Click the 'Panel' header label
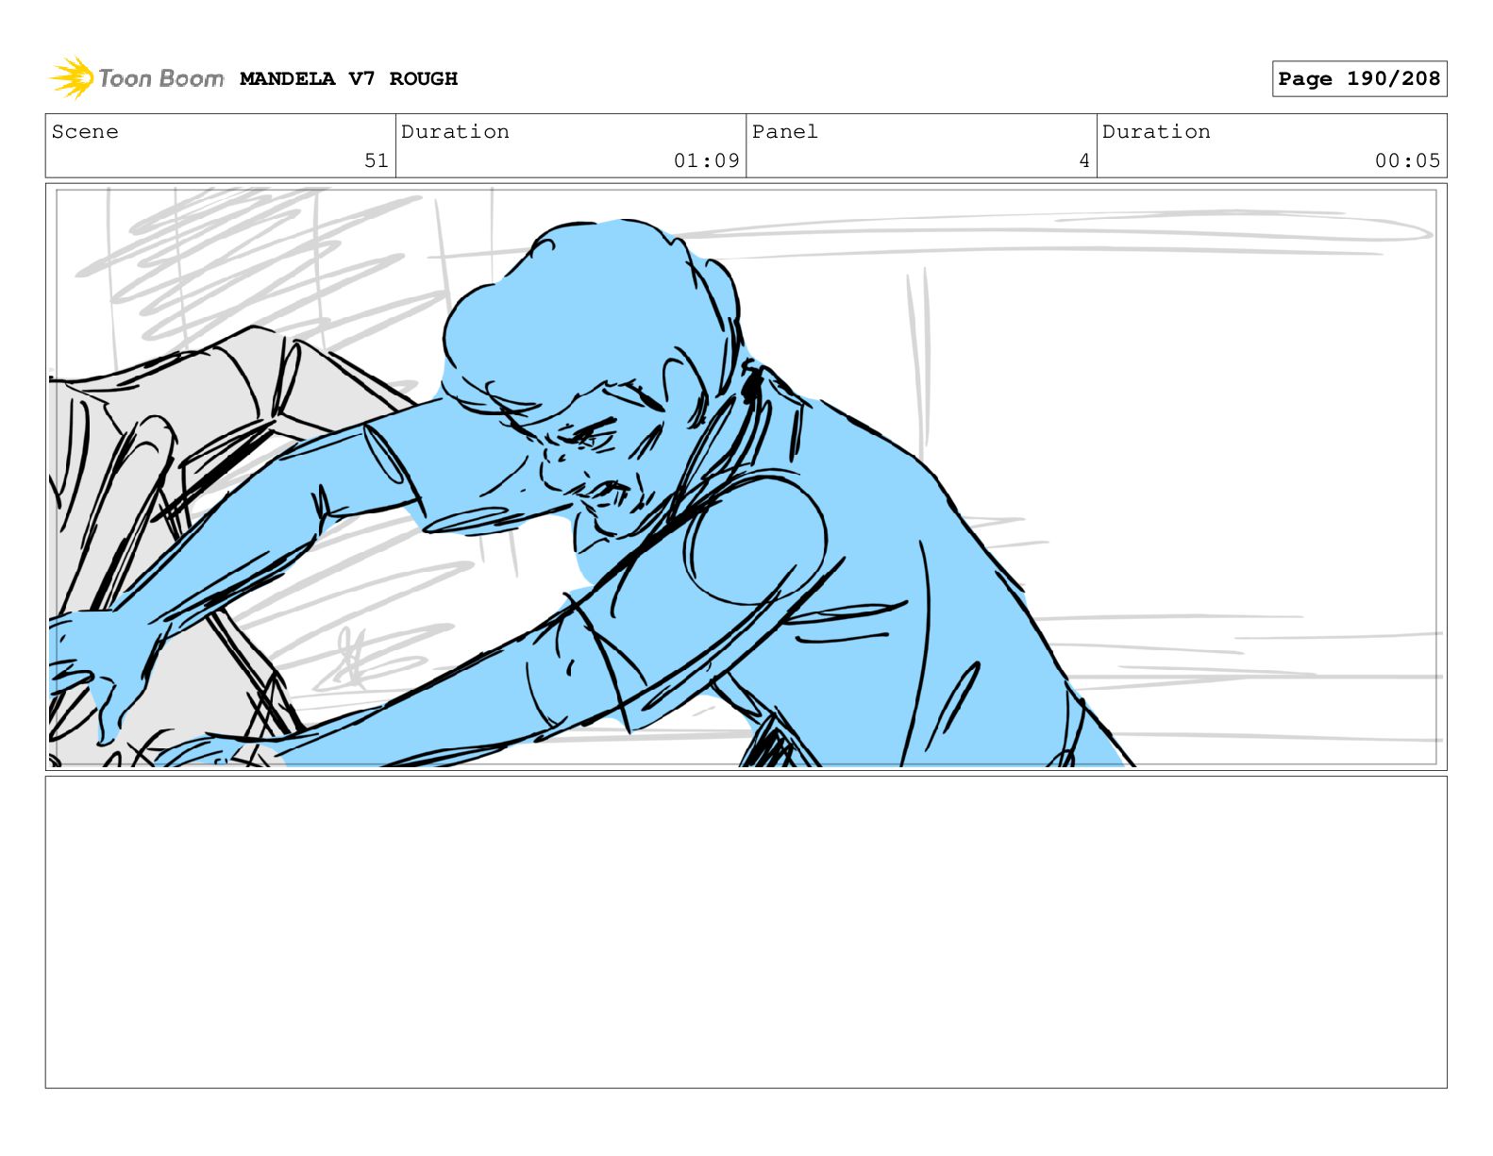Screen dimensions: 1493x1156 tap(784, 131)
